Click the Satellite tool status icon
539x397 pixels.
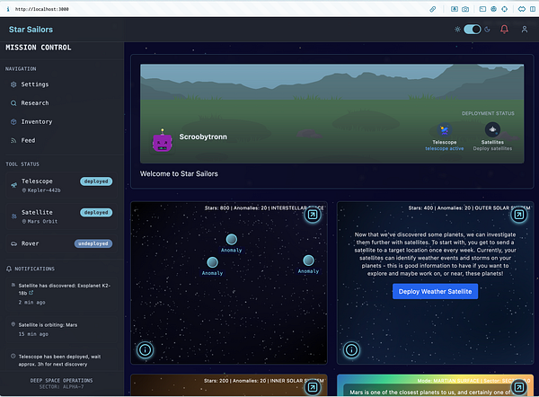click(13, 216)
